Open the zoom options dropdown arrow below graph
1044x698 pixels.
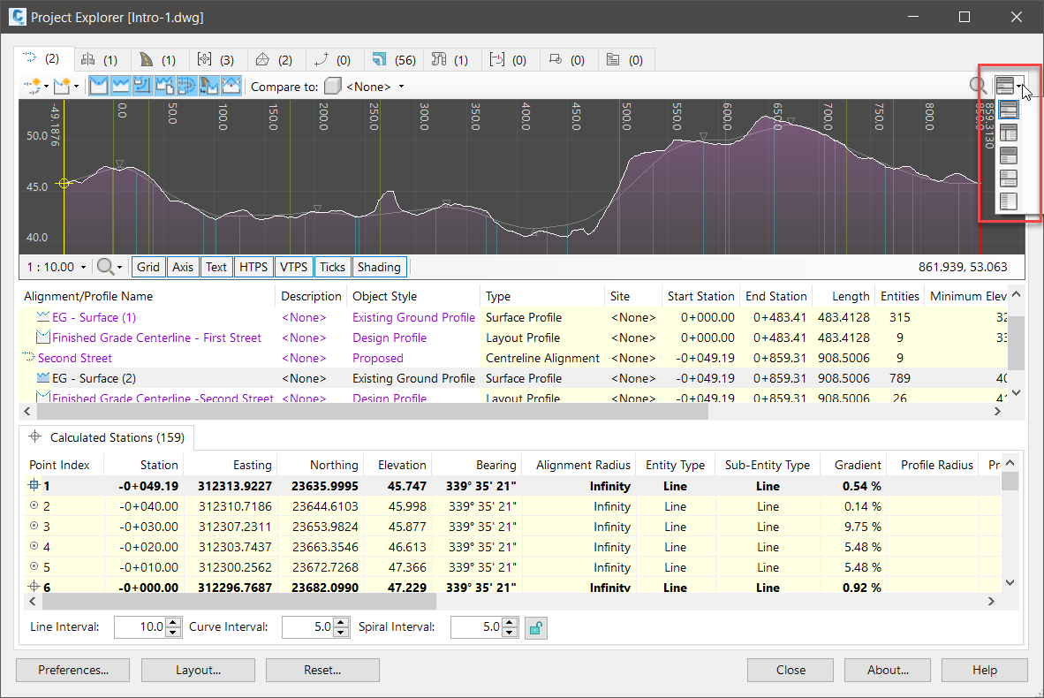(x=119, y=267)
